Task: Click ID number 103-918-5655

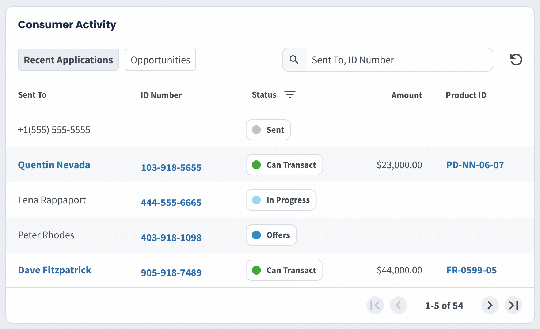Action: click(x=171, y=167)
